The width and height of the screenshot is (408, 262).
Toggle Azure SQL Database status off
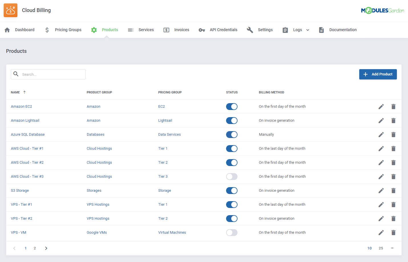232,135
